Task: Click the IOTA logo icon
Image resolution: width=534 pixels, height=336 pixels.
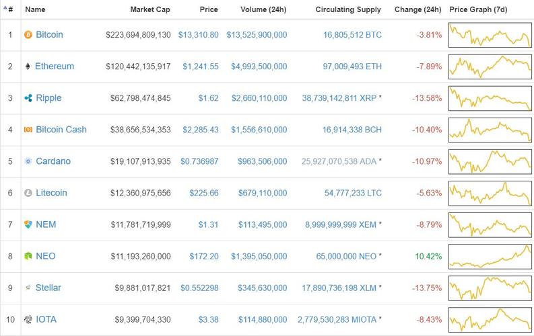Action: [x=28, y=319]
